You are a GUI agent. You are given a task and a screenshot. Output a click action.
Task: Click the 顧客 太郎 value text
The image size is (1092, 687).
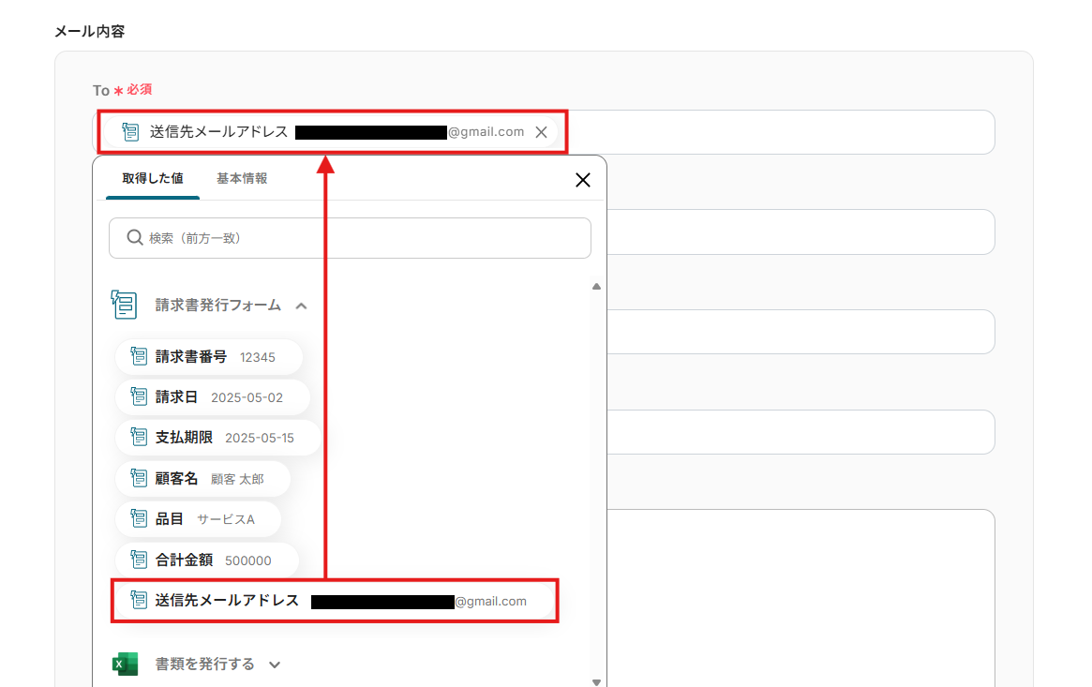[237, 480]
